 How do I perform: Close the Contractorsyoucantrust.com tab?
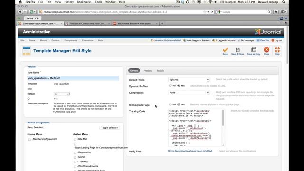click(x=61, y=23)
